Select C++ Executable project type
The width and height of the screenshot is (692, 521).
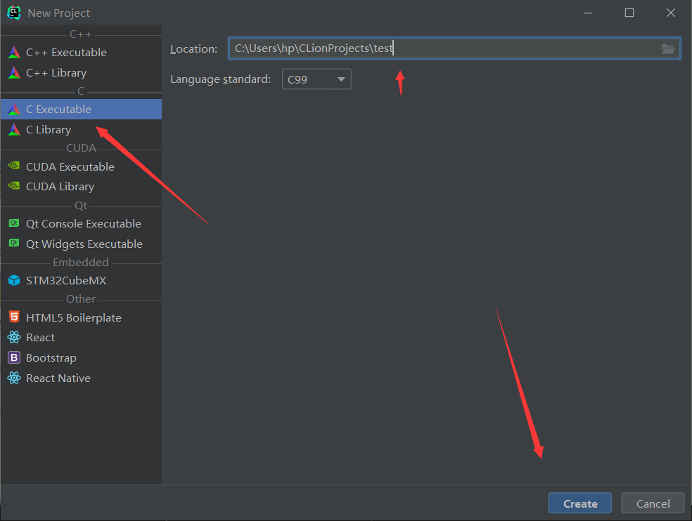pos(81,53)
